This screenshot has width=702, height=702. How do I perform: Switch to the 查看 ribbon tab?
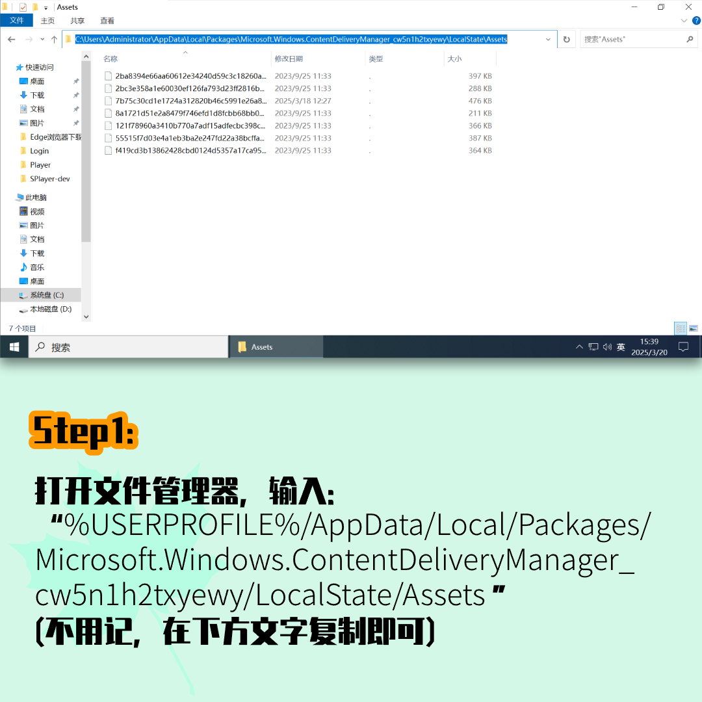[107, 21]
